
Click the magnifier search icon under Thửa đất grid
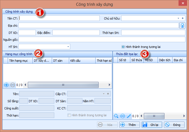[116, 116]
